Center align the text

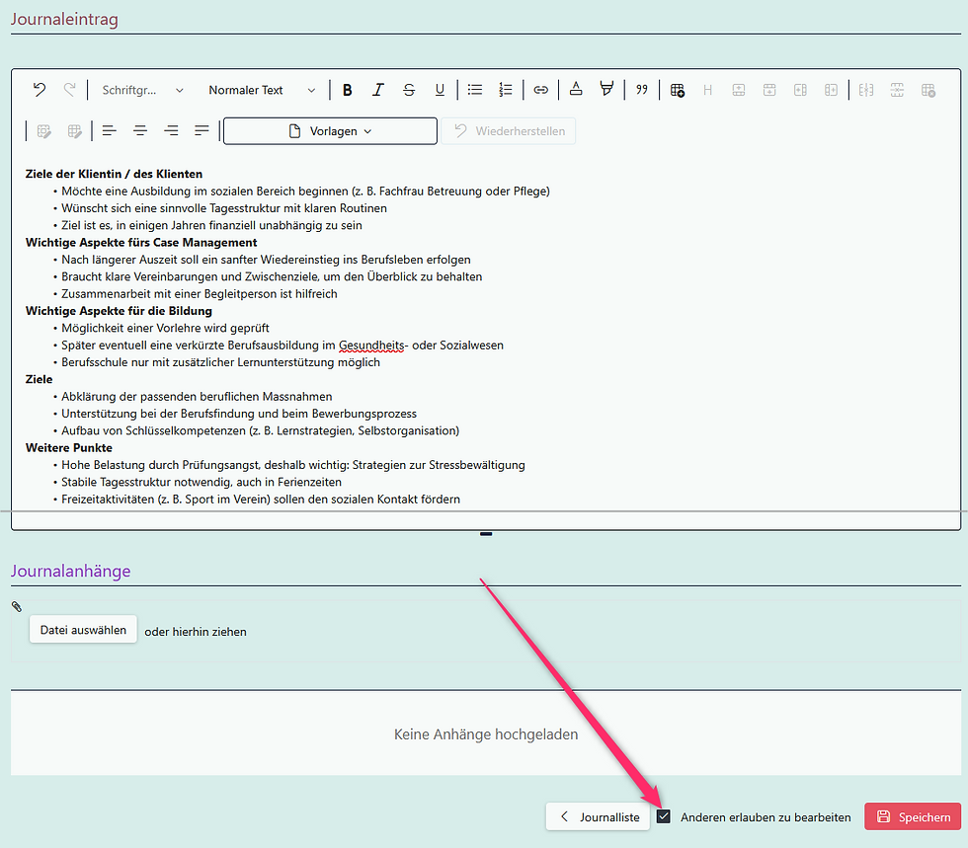(x=140, y=131)
